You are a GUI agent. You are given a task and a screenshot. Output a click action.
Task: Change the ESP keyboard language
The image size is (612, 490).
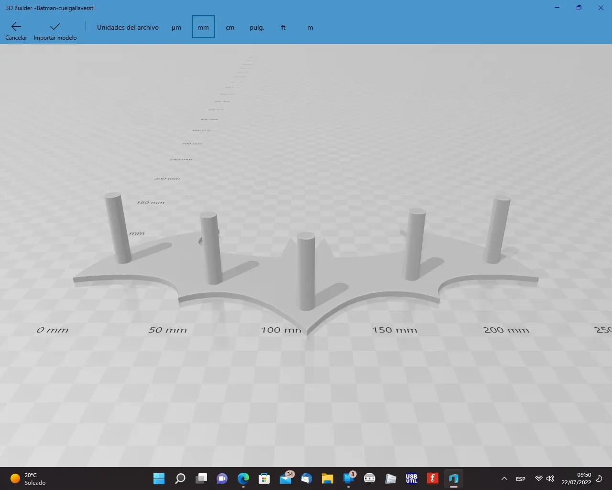click(521, 479)
